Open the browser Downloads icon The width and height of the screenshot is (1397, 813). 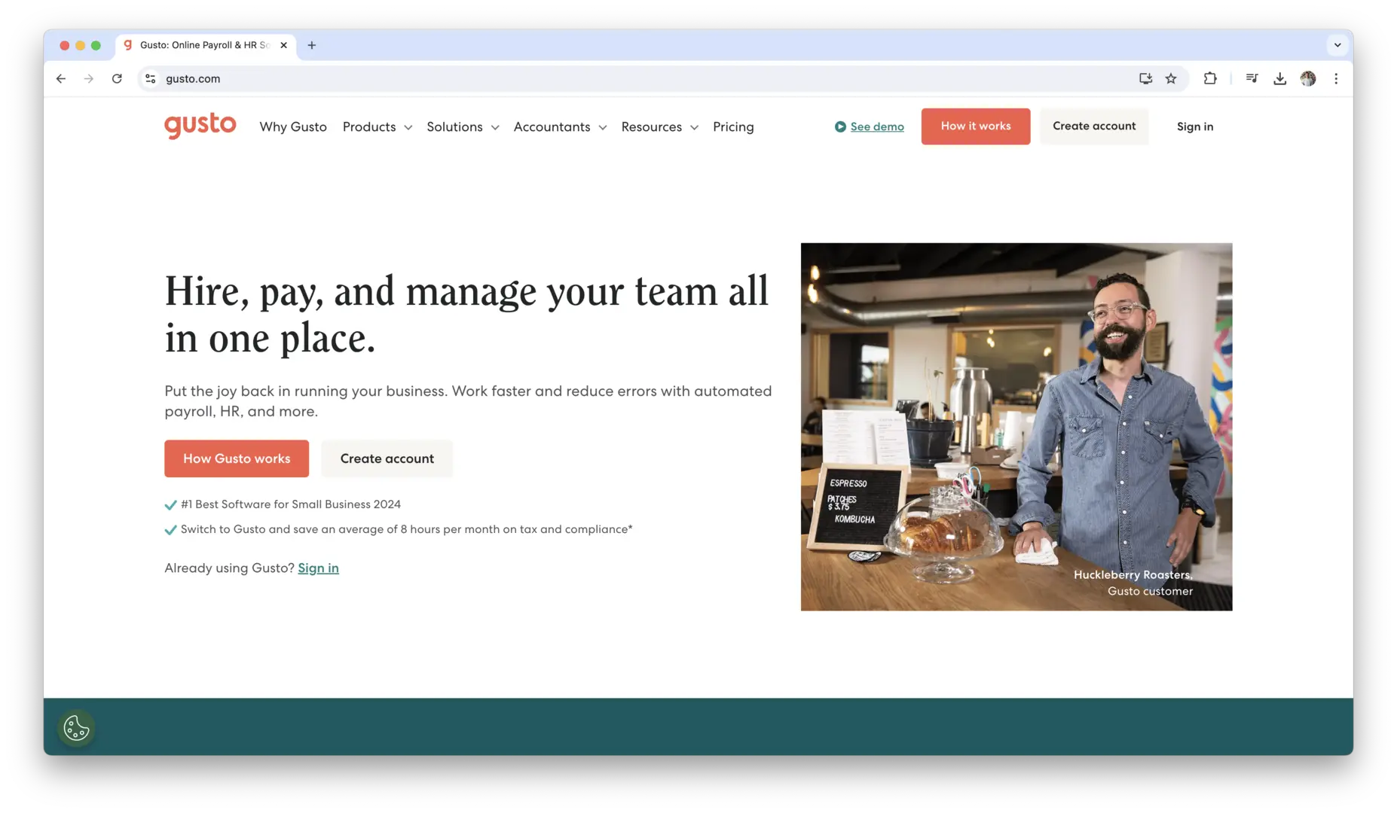point(1279,78)
